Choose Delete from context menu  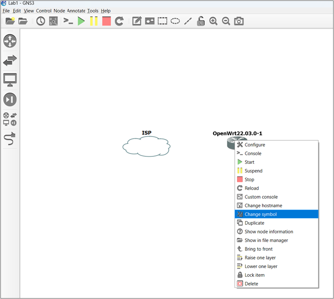(x=277, y=284)
